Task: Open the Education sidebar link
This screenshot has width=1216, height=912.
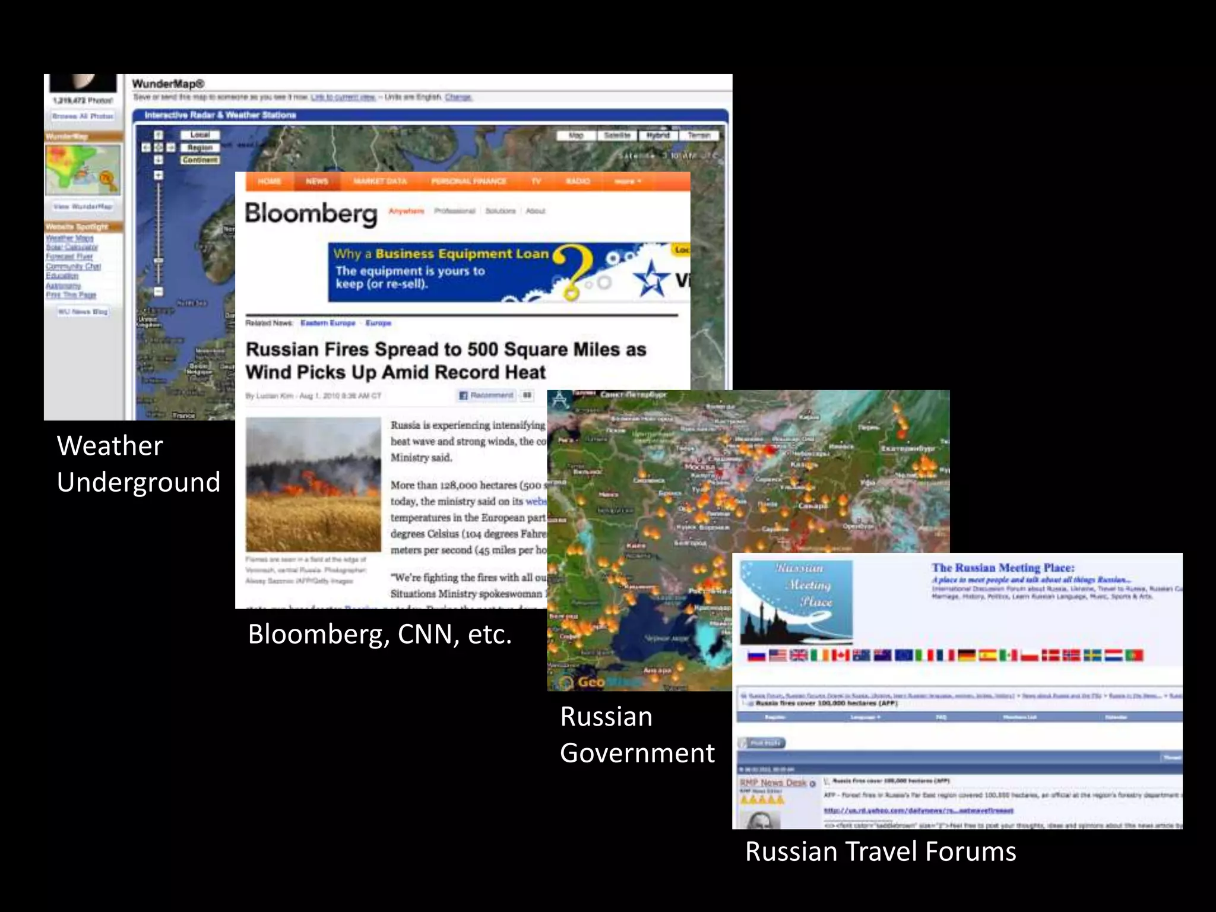Action: [x=62, y=275]
